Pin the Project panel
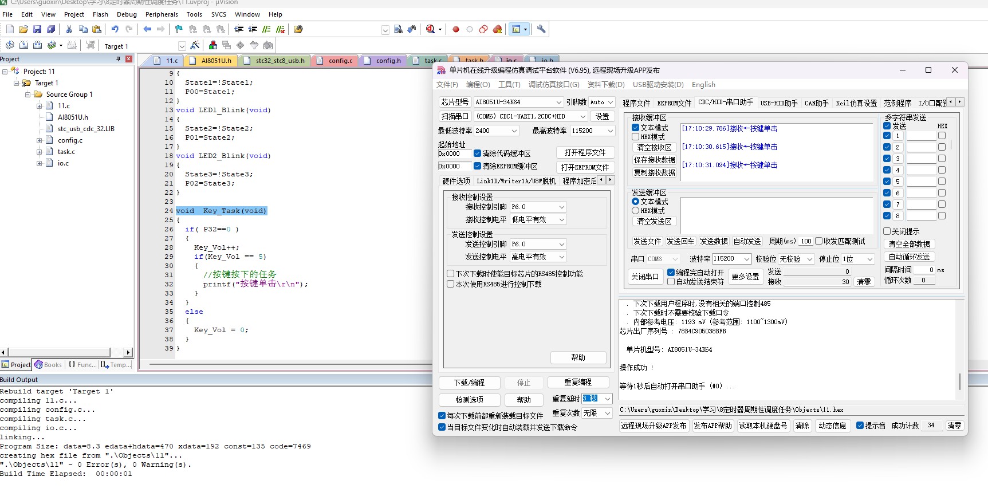This screenshot has height=504, width=988. pos(119,59)
